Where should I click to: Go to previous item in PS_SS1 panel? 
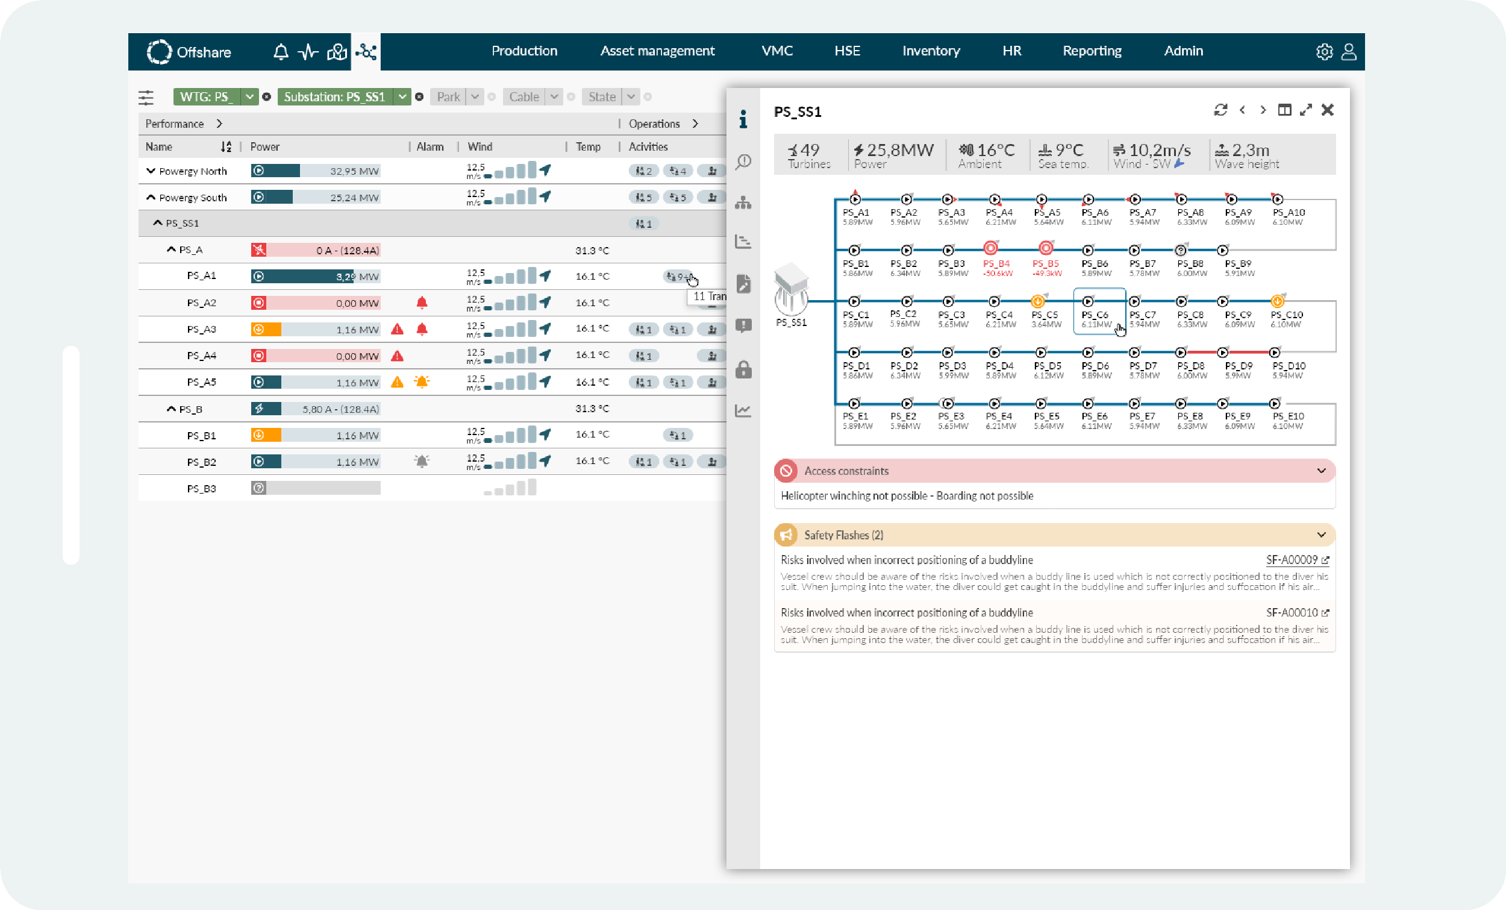click(1242, 110)
